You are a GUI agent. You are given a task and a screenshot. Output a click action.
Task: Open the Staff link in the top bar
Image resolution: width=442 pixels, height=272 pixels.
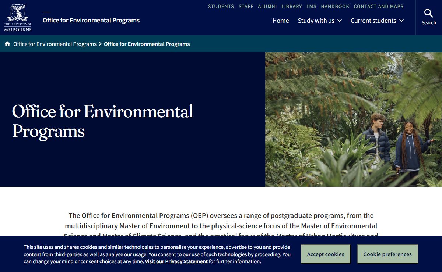[246, 7]
